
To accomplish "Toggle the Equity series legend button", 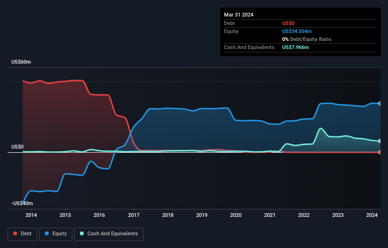I will pos(56,234).
